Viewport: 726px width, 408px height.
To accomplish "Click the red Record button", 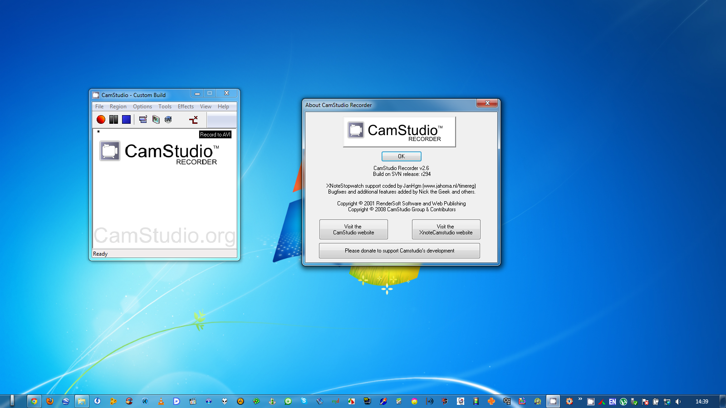I will (x=101, y=119).
